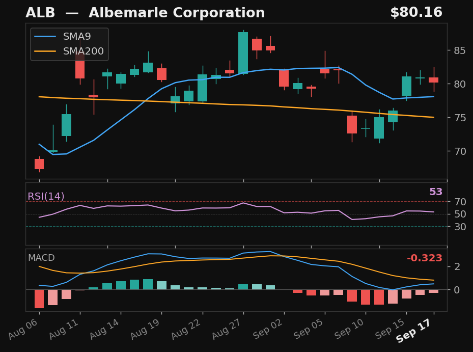Click the Aug 19 date label

pyautogui.click(x=146, y=329)
